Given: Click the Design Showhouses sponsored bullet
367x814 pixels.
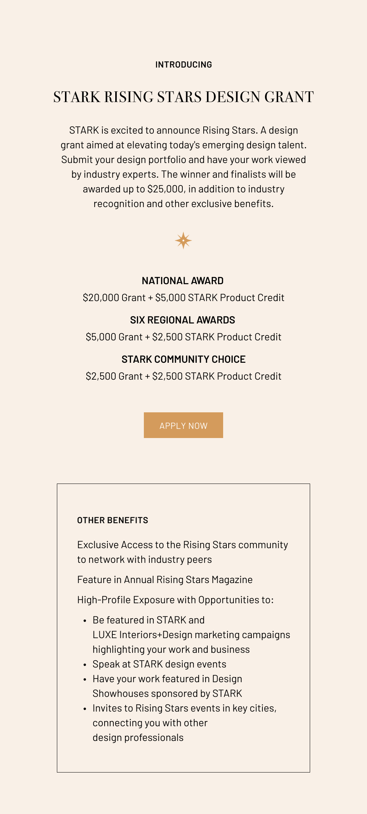Looking at the screenshot, I should tap(168, 686).
